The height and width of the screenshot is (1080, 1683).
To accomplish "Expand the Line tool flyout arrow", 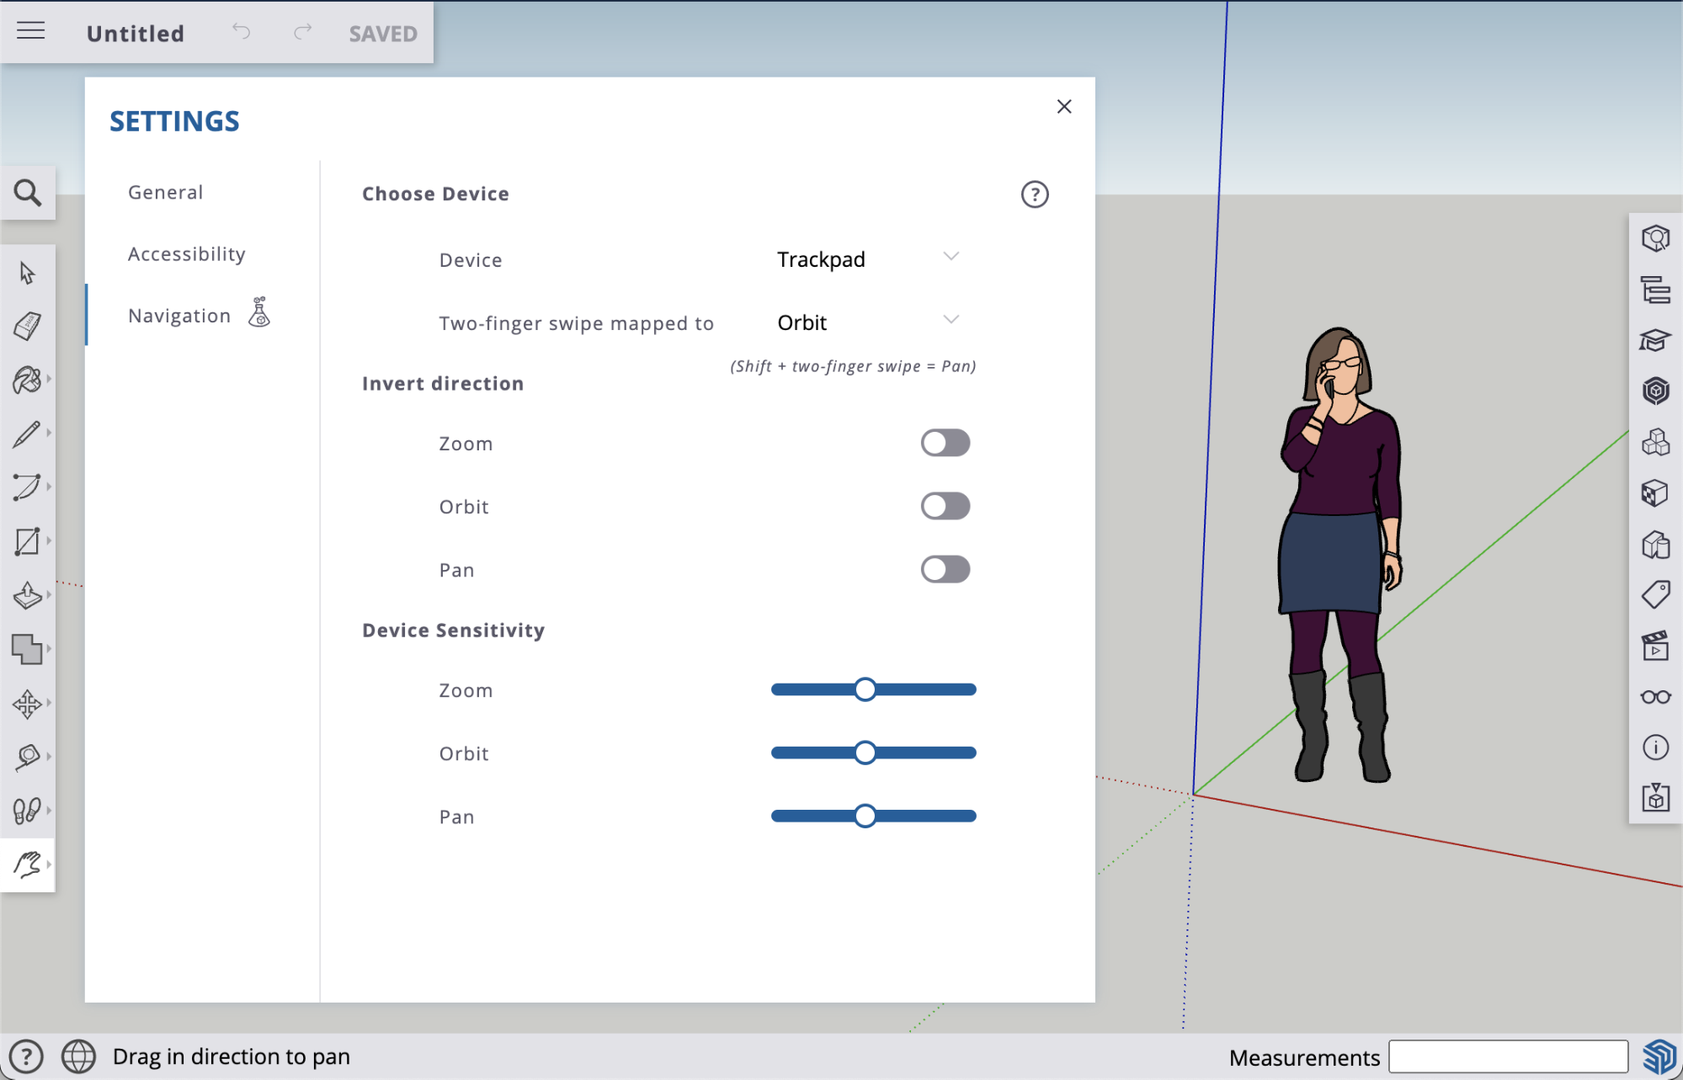I will tap(49, 434).
